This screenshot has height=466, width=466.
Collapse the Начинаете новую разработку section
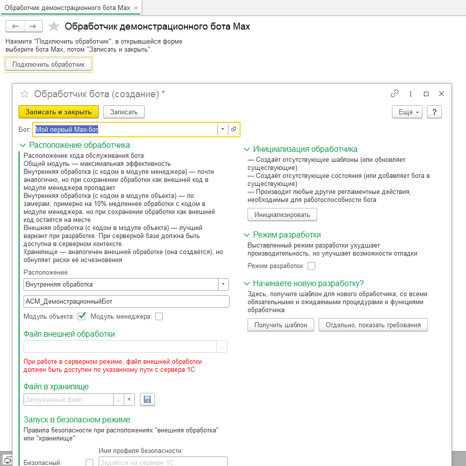tap(247, 283)
